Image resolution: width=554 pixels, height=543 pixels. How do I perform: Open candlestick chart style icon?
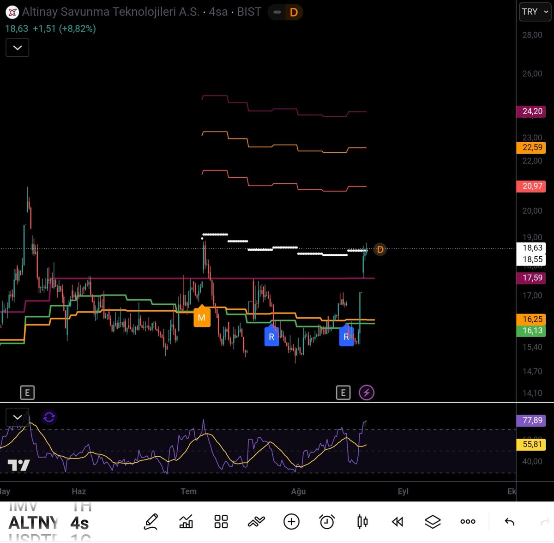[x=362, y=522]
